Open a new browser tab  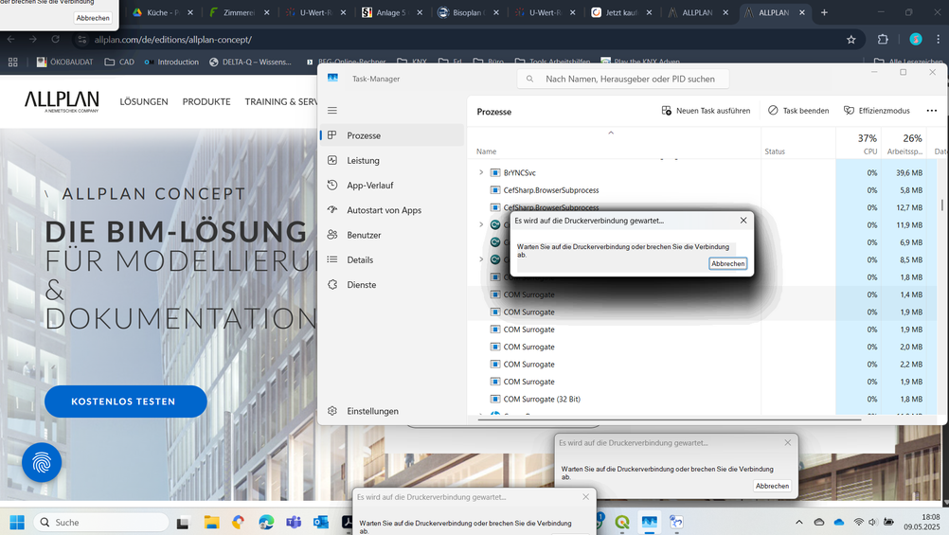click(x=824, y=12)
